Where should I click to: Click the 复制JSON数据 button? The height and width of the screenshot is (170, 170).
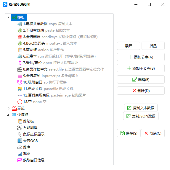point(141,116)
